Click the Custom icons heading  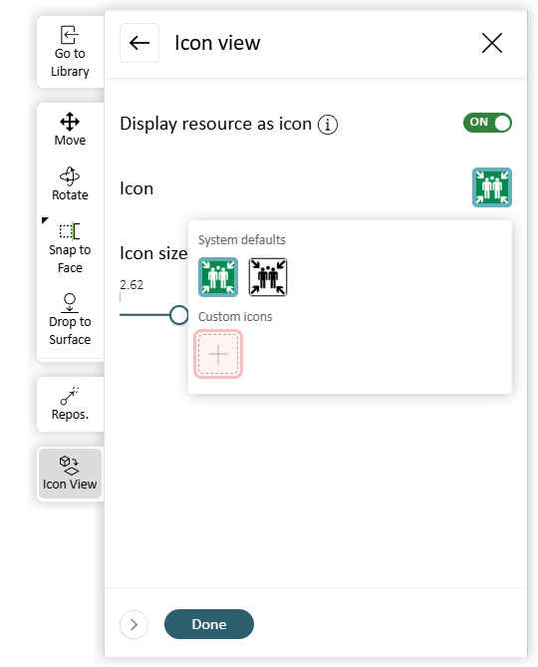(x=235, y=317)
